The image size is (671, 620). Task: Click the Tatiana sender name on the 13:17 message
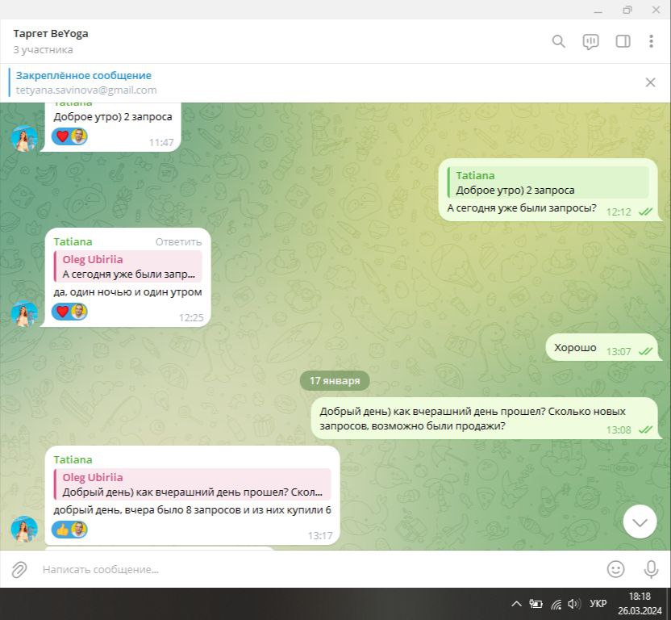click(x=73, y=459)
